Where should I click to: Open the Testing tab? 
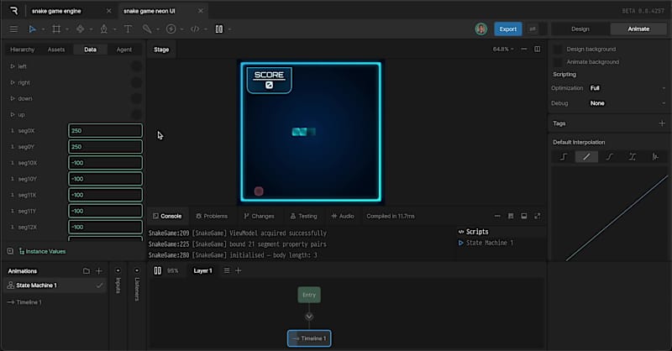303,216
